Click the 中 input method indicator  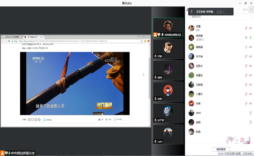(232, 140)
